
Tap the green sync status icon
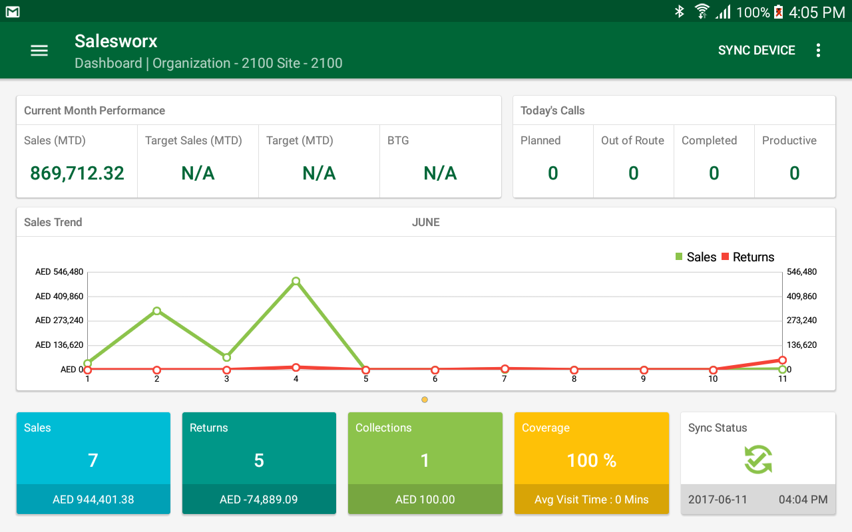(x=757, y=460)
